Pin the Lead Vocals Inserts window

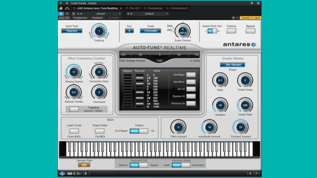pos(252,3)
